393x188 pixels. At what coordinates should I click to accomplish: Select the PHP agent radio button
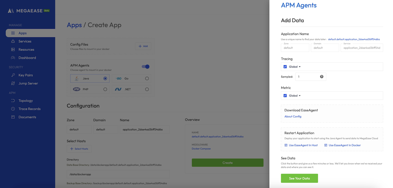105,89
